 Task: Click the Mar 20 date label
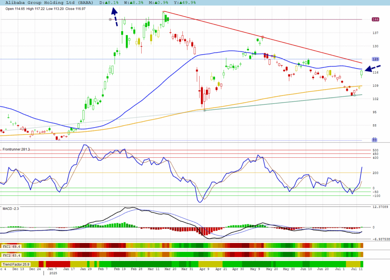pos(170,269)
